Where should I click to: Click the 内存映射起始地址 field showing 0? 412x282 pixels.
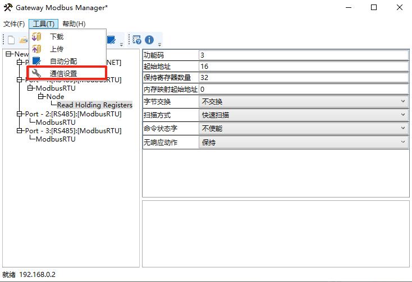pyautogui.click(x=304, y=90)
